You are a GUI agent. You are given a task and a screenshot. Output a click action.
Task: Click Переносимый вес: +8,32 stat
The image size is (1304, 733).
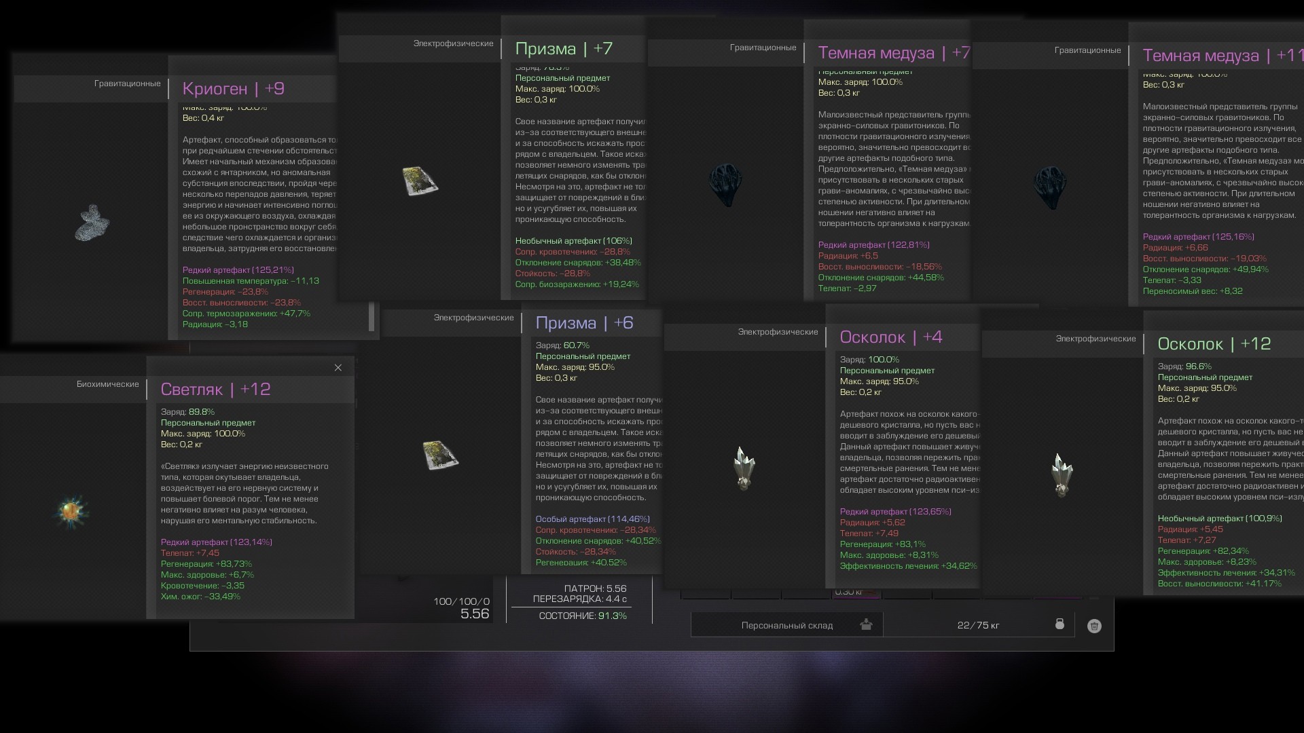tap(1193, 291)
